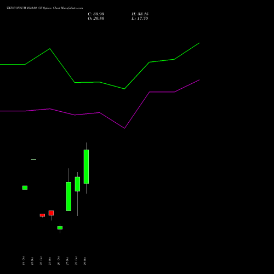
Task: Click the 22 Oct date axis label
Action: pyautogui.click(x=41, y=261)
